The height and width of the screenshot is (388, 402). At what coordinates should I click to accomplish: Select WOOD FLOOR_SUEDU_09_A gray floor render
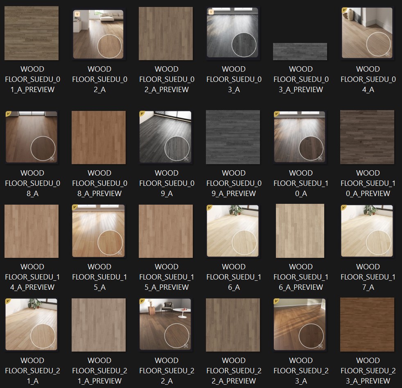[165, 137]
